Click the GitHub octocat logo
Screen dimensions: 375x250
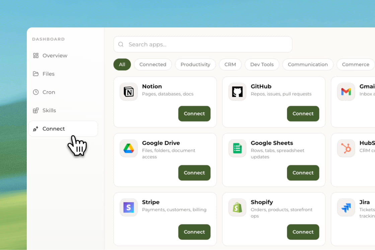[237, 92]
